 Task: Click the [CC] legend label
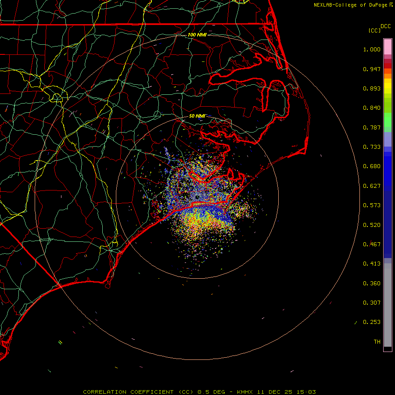374,30
